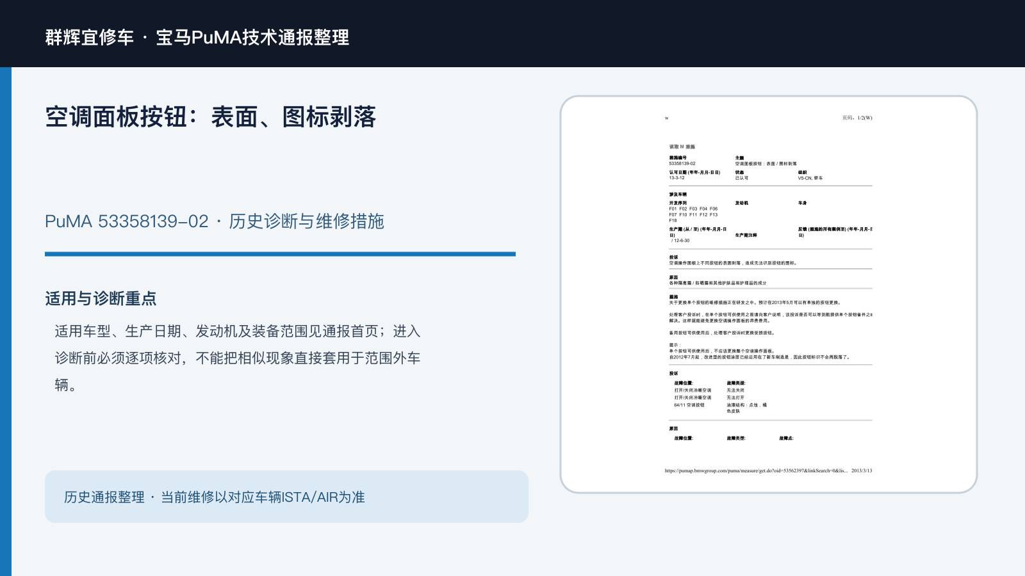Click the subtitle PuMA 53358139-02 历史诊断与维修措施
The image size is (1025, 576).
[x=215, y=221]
